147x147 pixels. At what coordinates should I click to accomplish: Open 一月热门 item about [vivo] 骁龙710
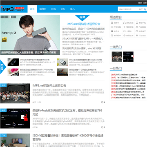[x=128, y=95]
